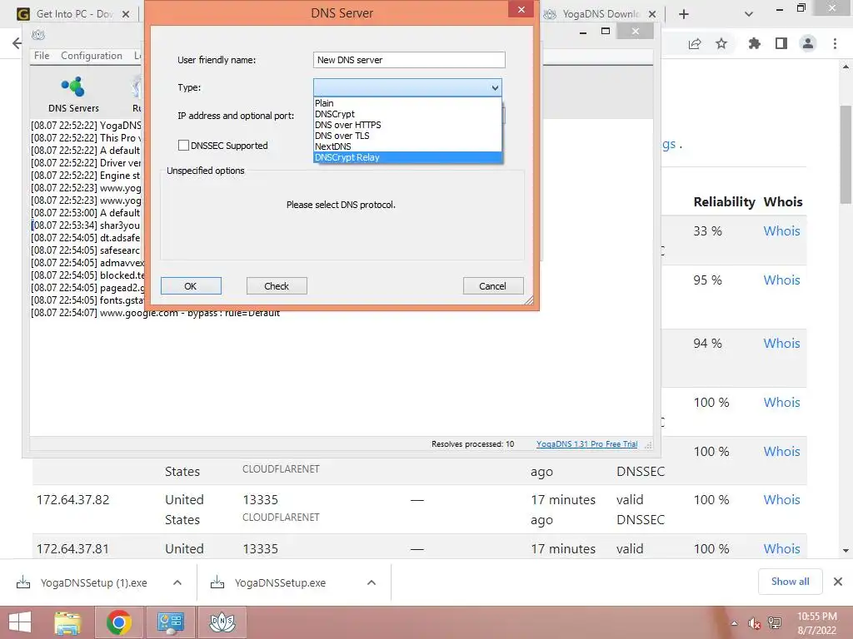Confirm dialog with OK button
Screen dimensions: 853x639
pos(191,286)
